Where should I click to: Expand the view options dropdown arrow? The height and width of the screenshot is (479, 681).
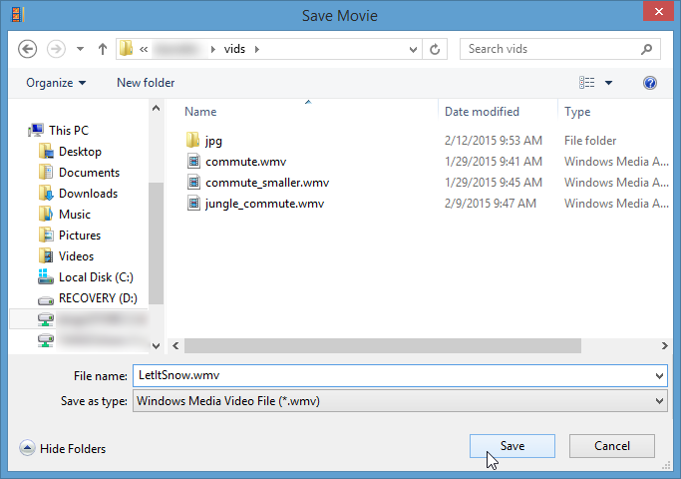[609, 83]
